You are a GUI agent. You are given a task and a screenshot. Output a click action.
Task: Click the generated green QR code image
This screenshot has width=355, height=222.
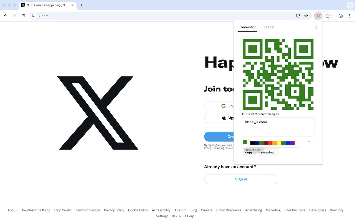278,74
